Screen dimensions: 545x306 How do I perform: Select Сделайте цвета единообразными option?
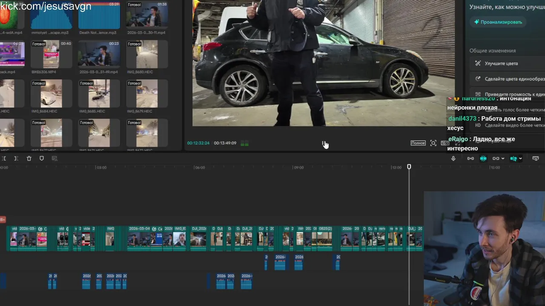[508, 79]
